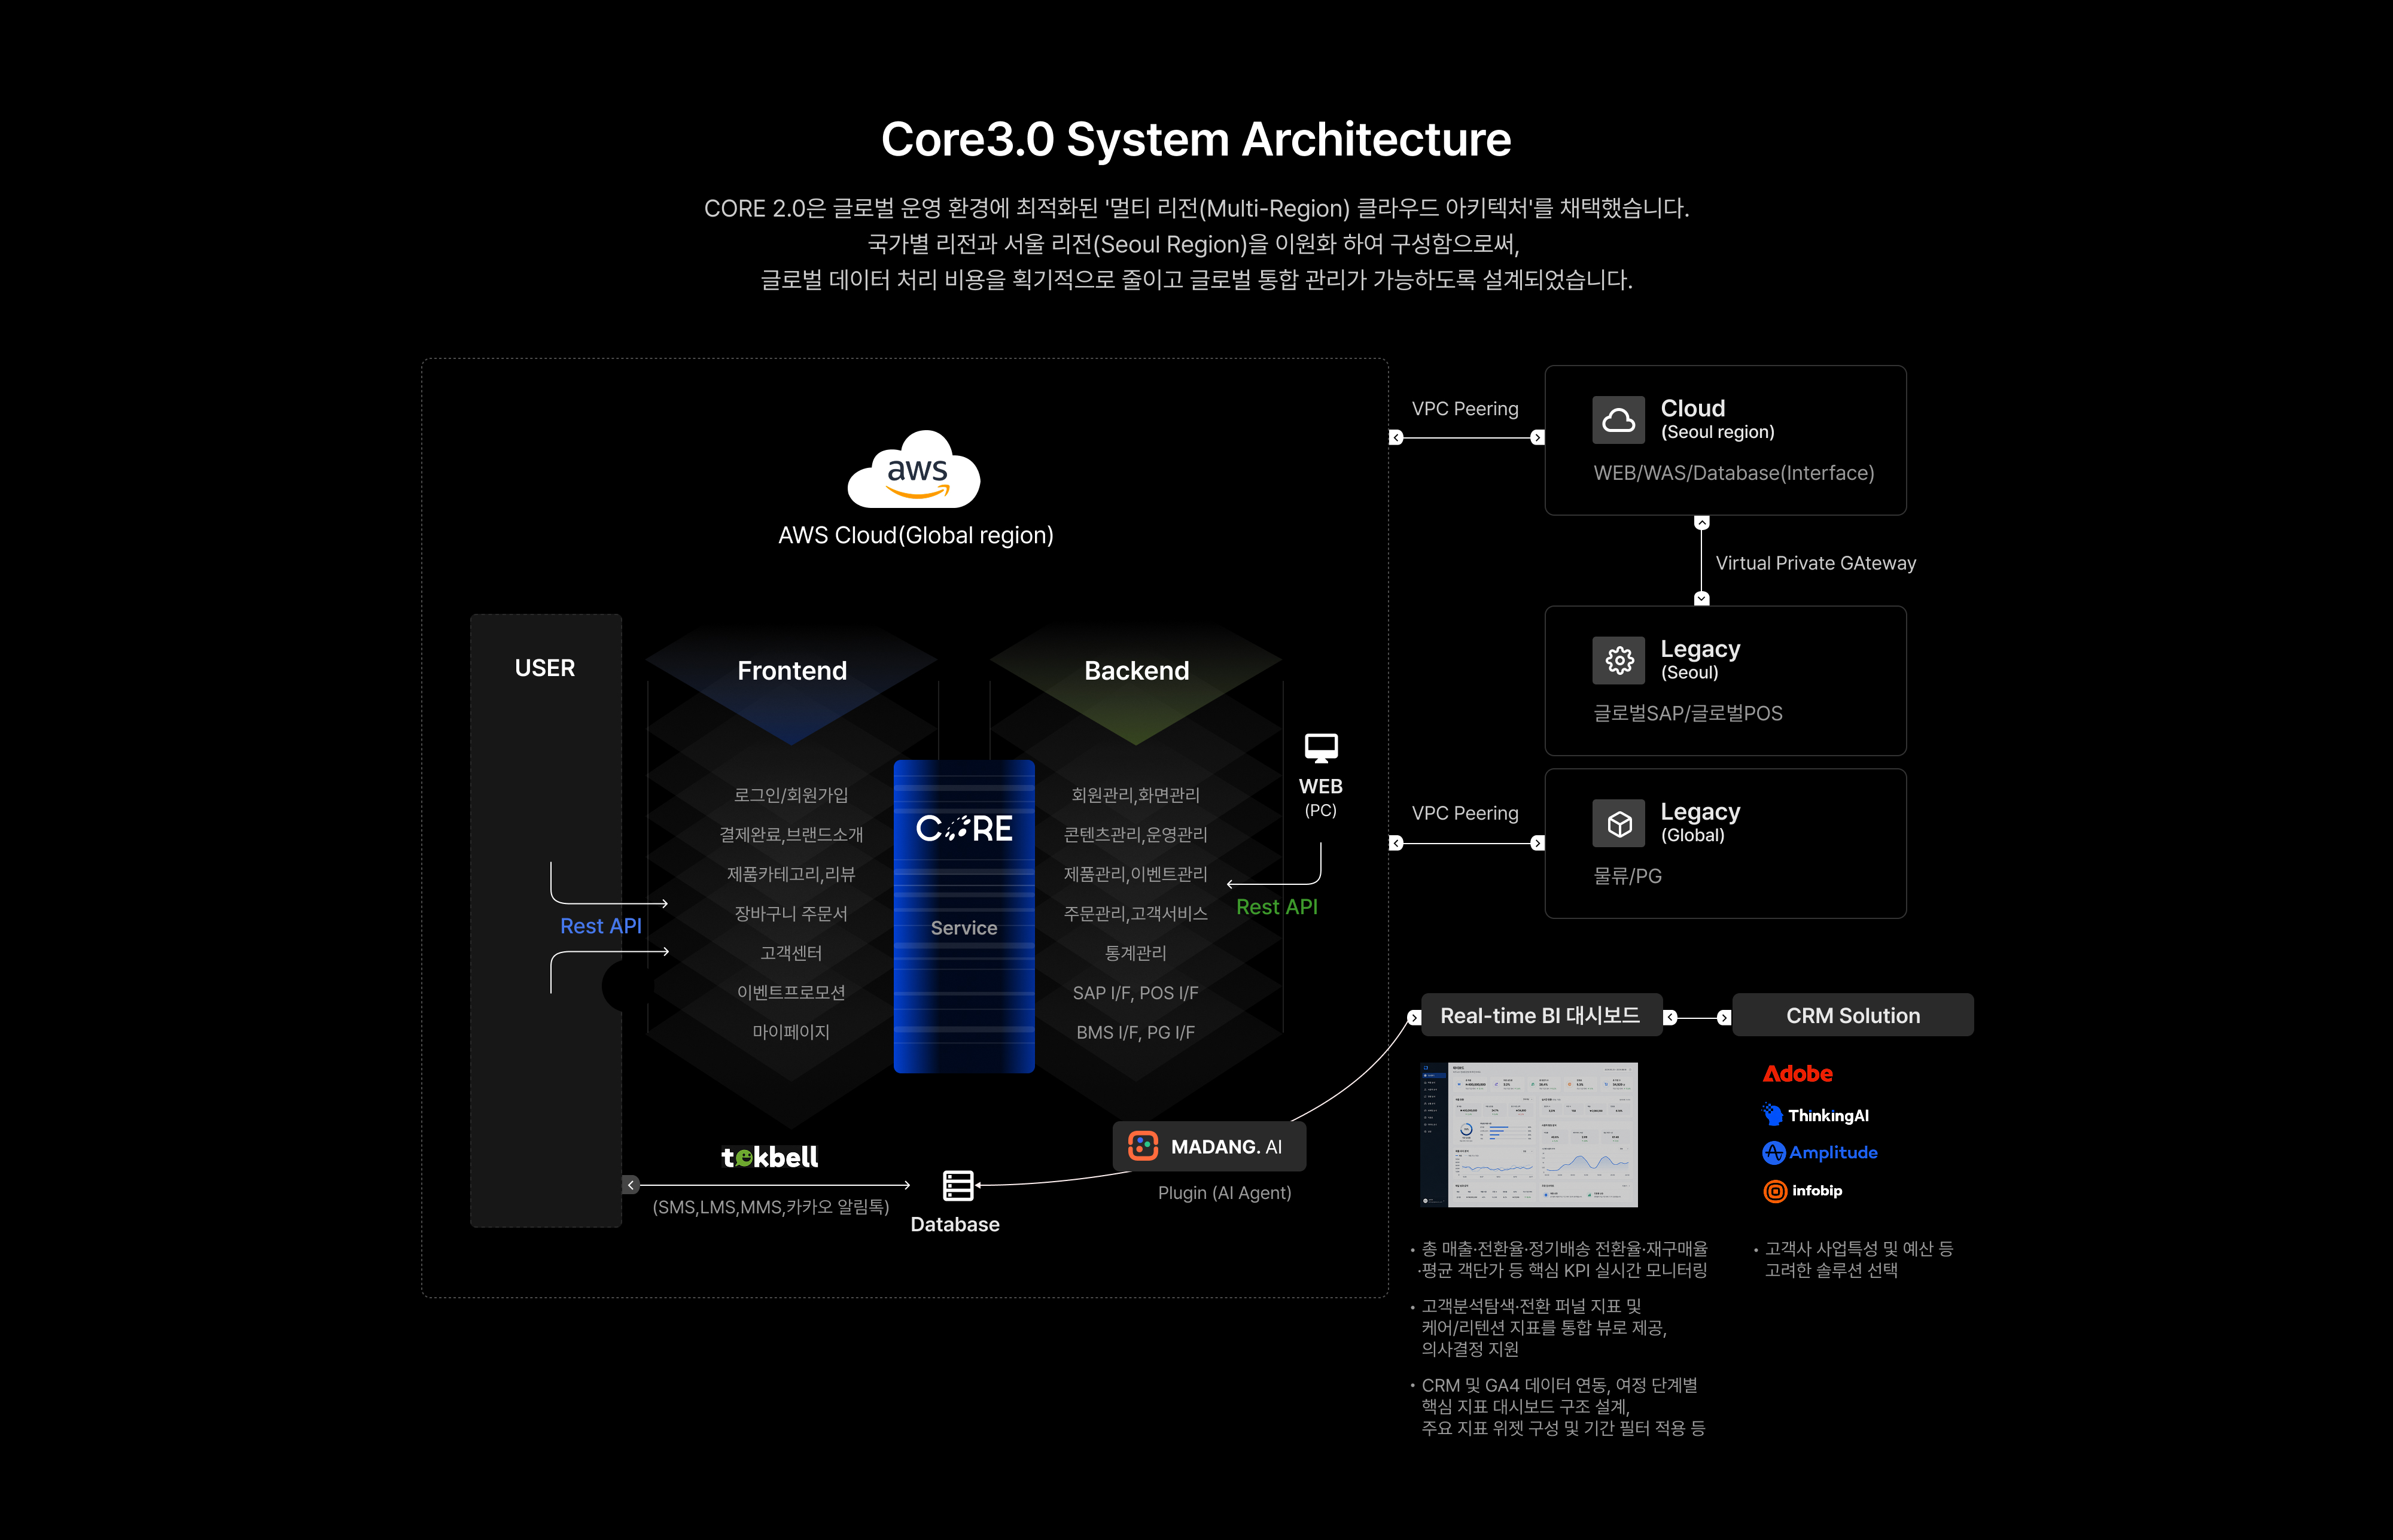Click the MADANG. AI plugin box
The width and height of the screenshot is (2393, 1540).
(x=1208, y=1146)
